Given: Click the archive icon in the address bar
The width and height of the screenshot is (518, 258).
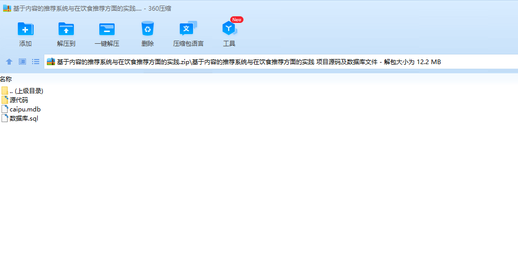Looking at the screenshot, I should [x=51, y=62].
